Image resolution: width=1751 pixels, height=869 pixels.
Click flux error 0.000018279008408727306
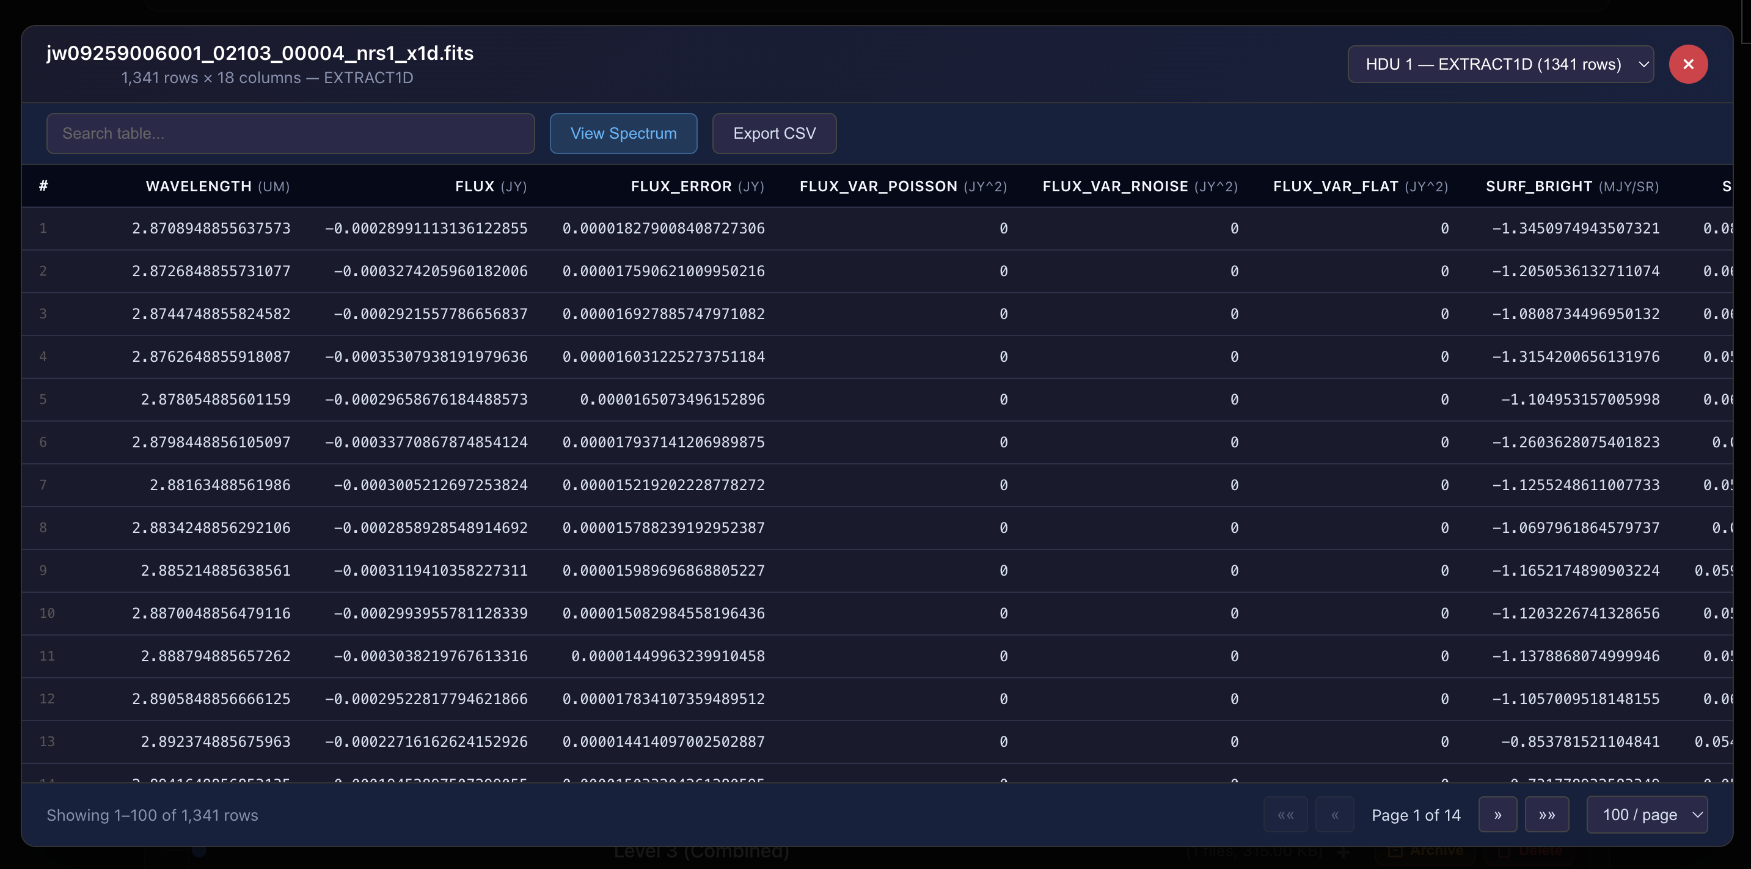coord(663,229)
